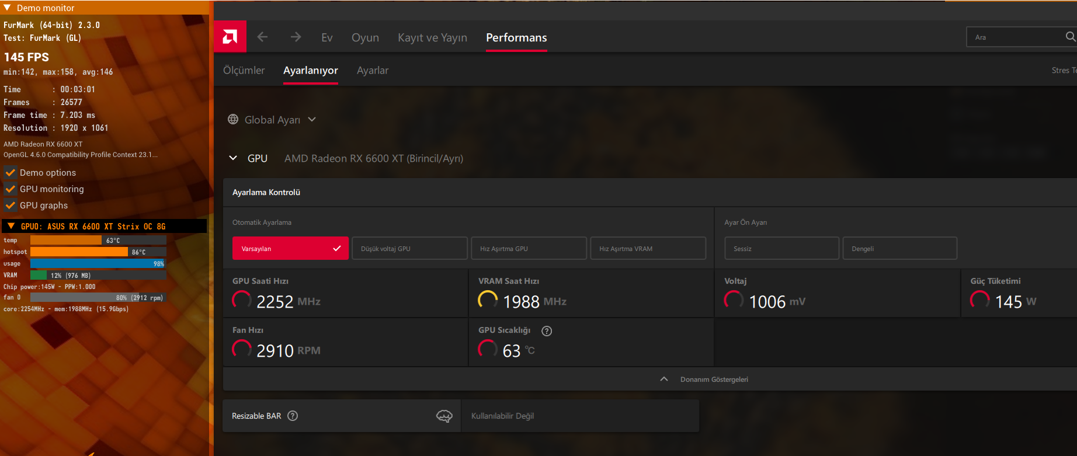Click the Chip power 145W line in FurMark
1077x456 pixels.
(x=50, y=287)
